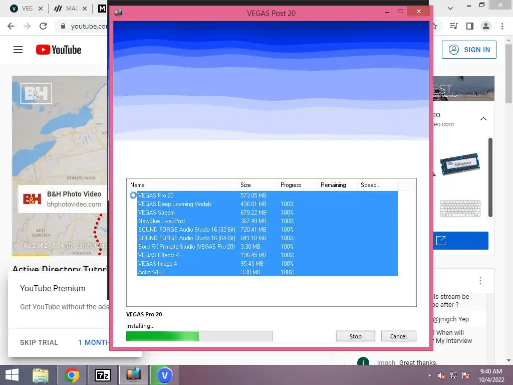Image resolution: width=513 pixels, height=385 pixels.
Task: Open the YouTube hamburger guide menu
Action: point(18,50)
